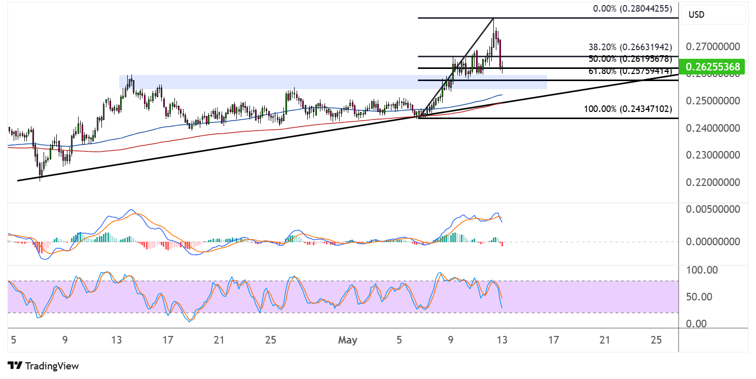756x379 pixels.
Task: Click the MACD 0.00500000 scale label
Action: pos(713,209)
